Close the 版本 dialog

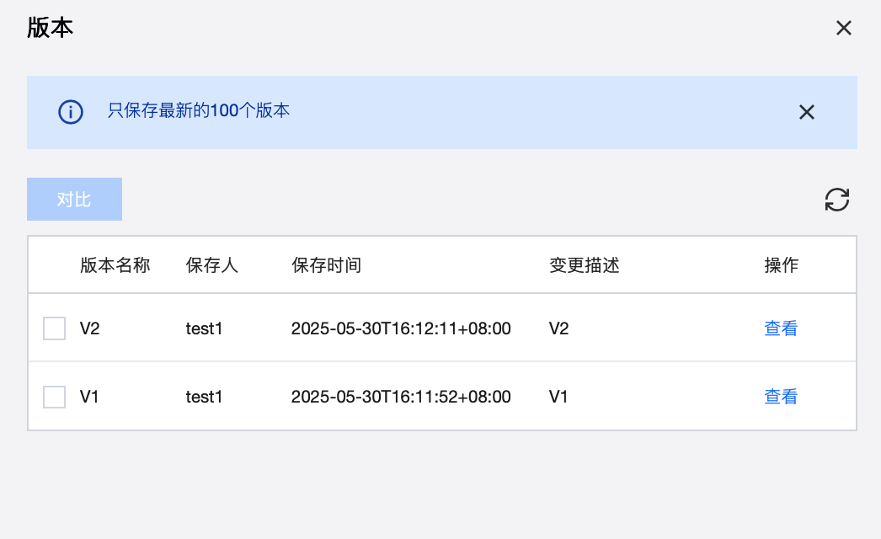[843, 28]
